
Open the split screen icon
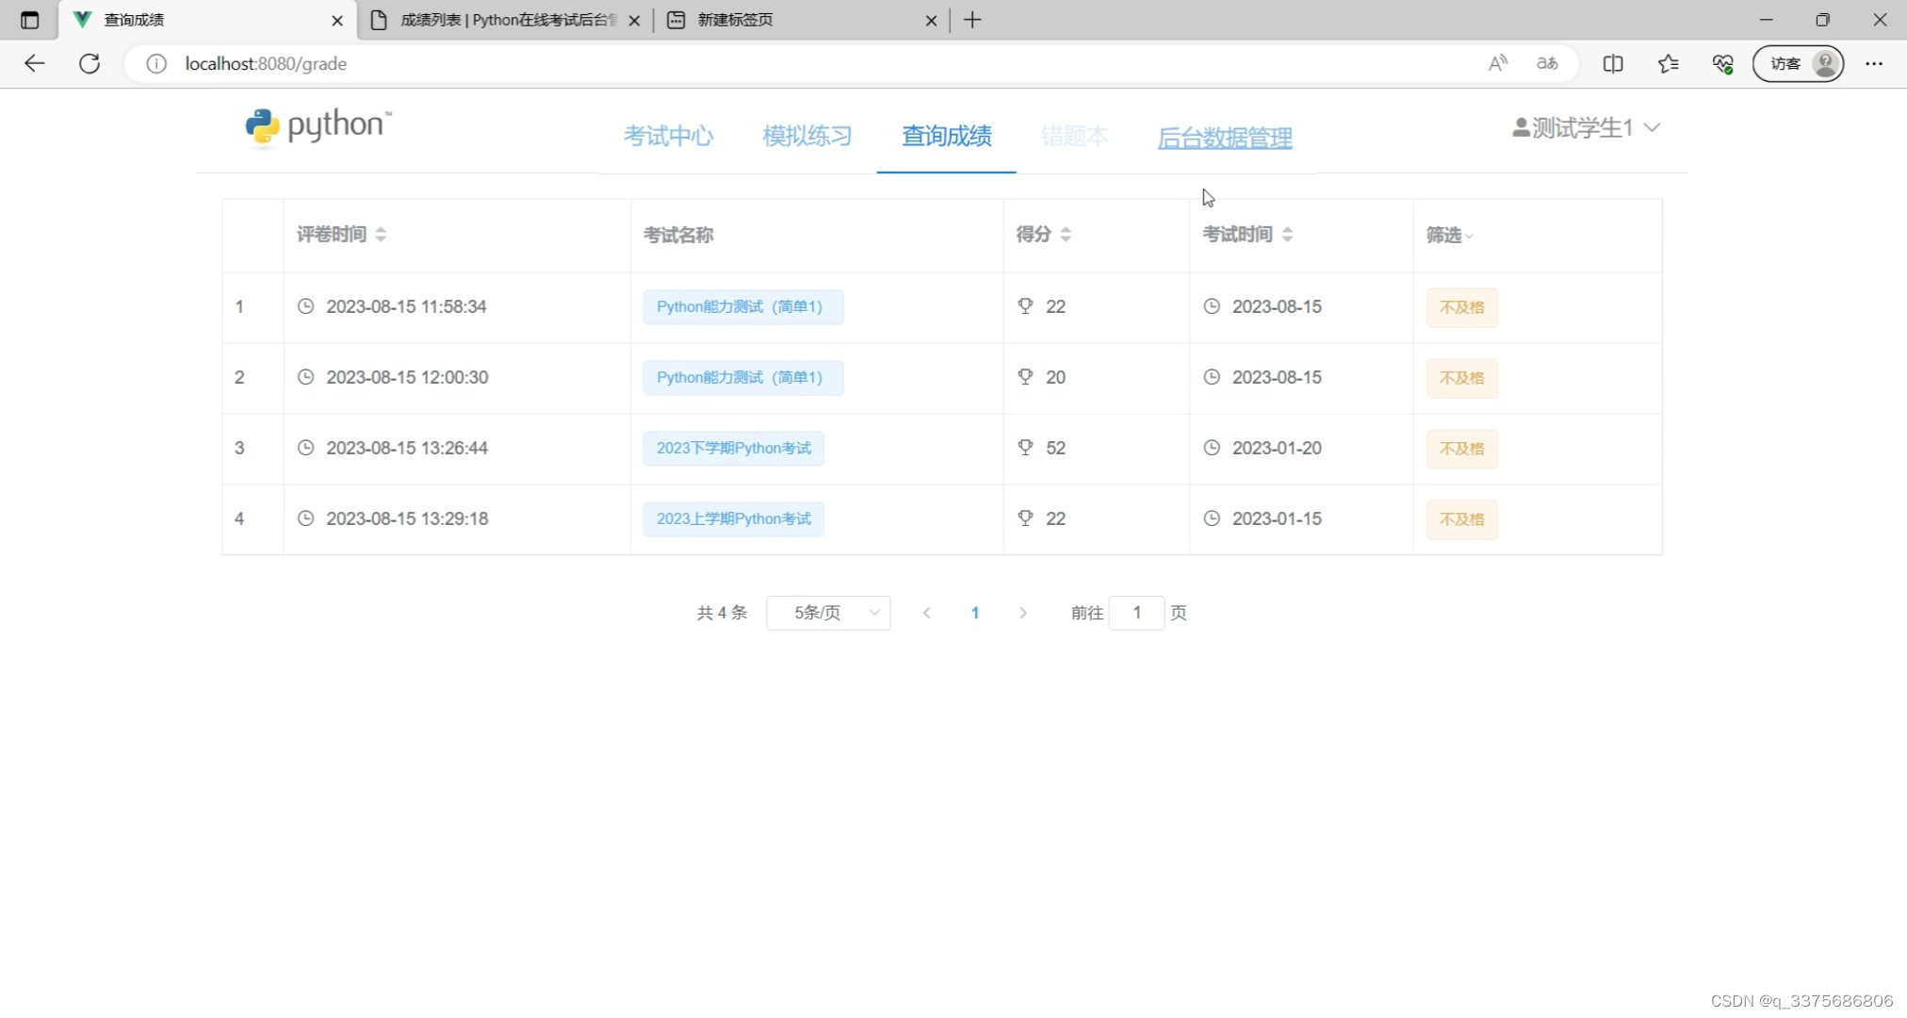tap(1613, 63)
